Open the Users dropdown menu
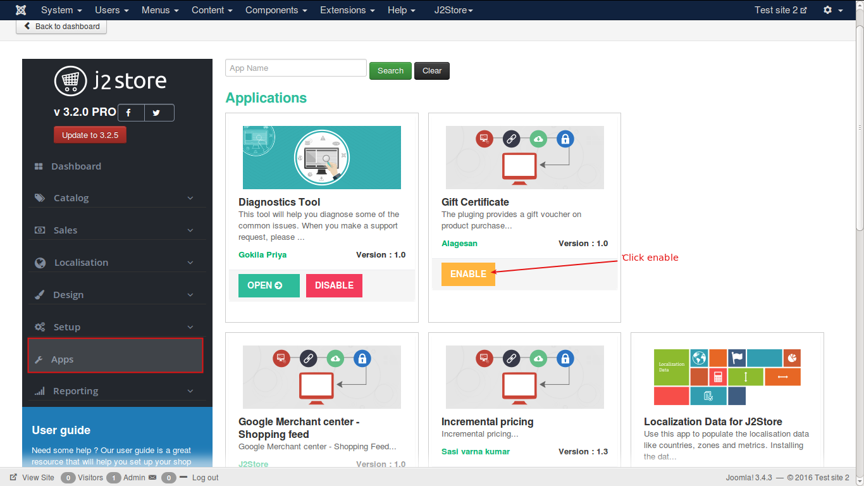864x486 pixels. pos(112,10)
